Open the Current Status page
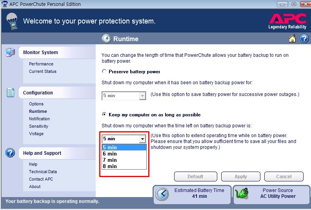The image size is (311, 210). [43, 71]
